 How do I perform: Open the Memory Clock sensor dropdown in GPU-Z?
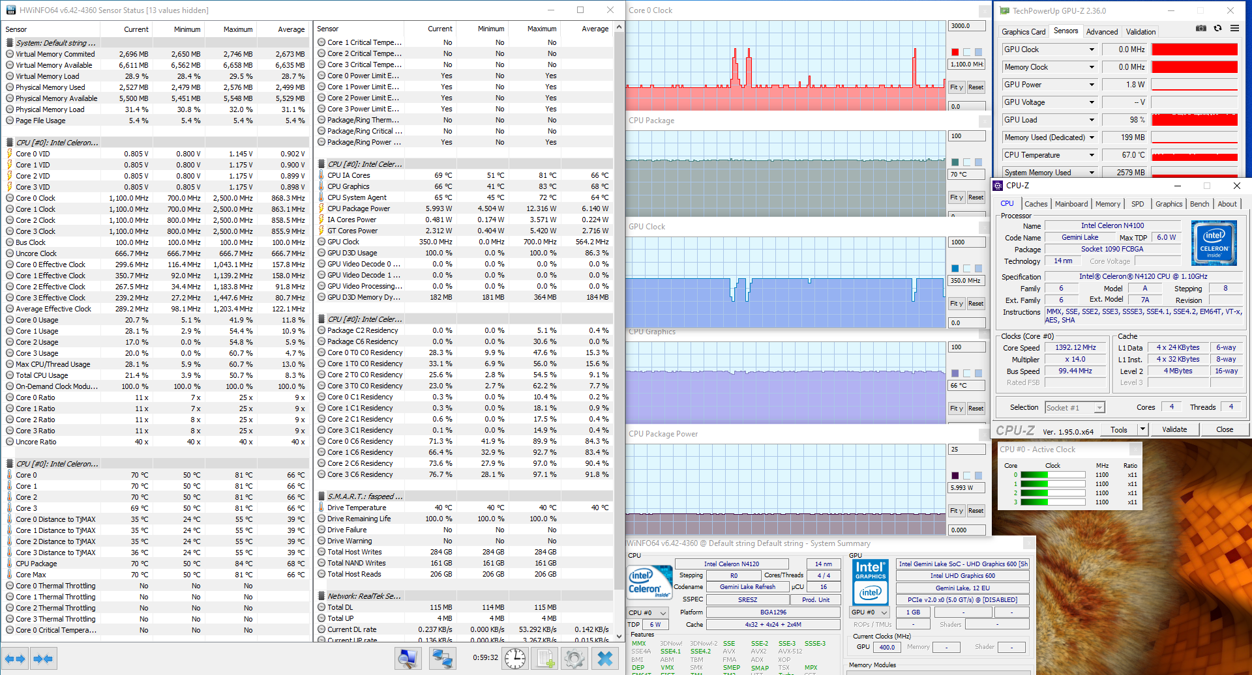1092,67
